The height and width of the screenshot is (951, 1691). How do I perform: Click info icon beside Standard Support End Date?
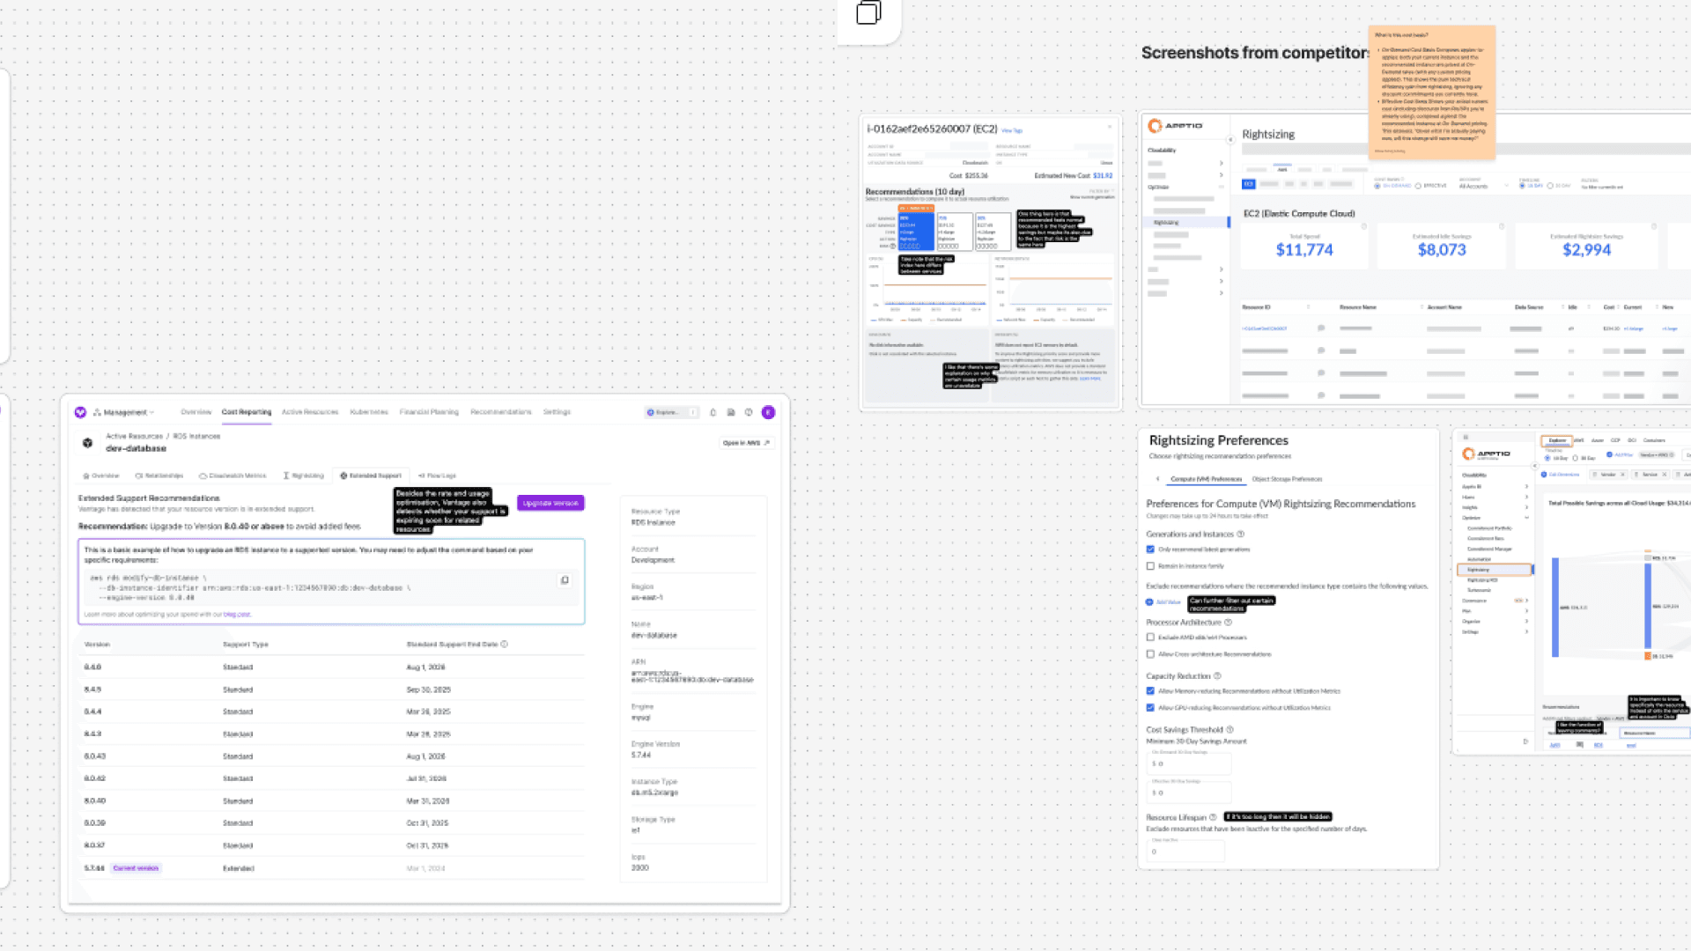click(505, 645)
